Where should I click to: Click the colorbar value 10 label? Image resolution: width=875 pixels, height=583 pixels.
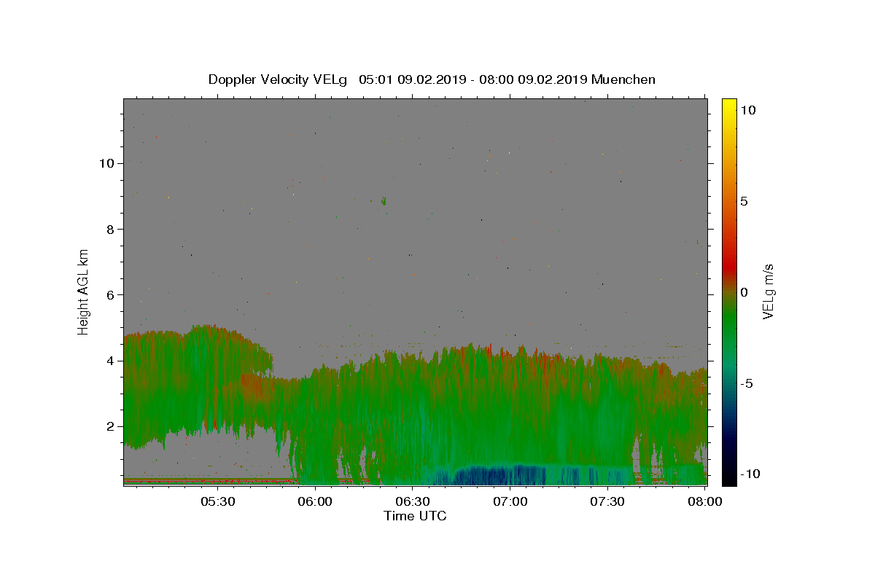point(747,110)
